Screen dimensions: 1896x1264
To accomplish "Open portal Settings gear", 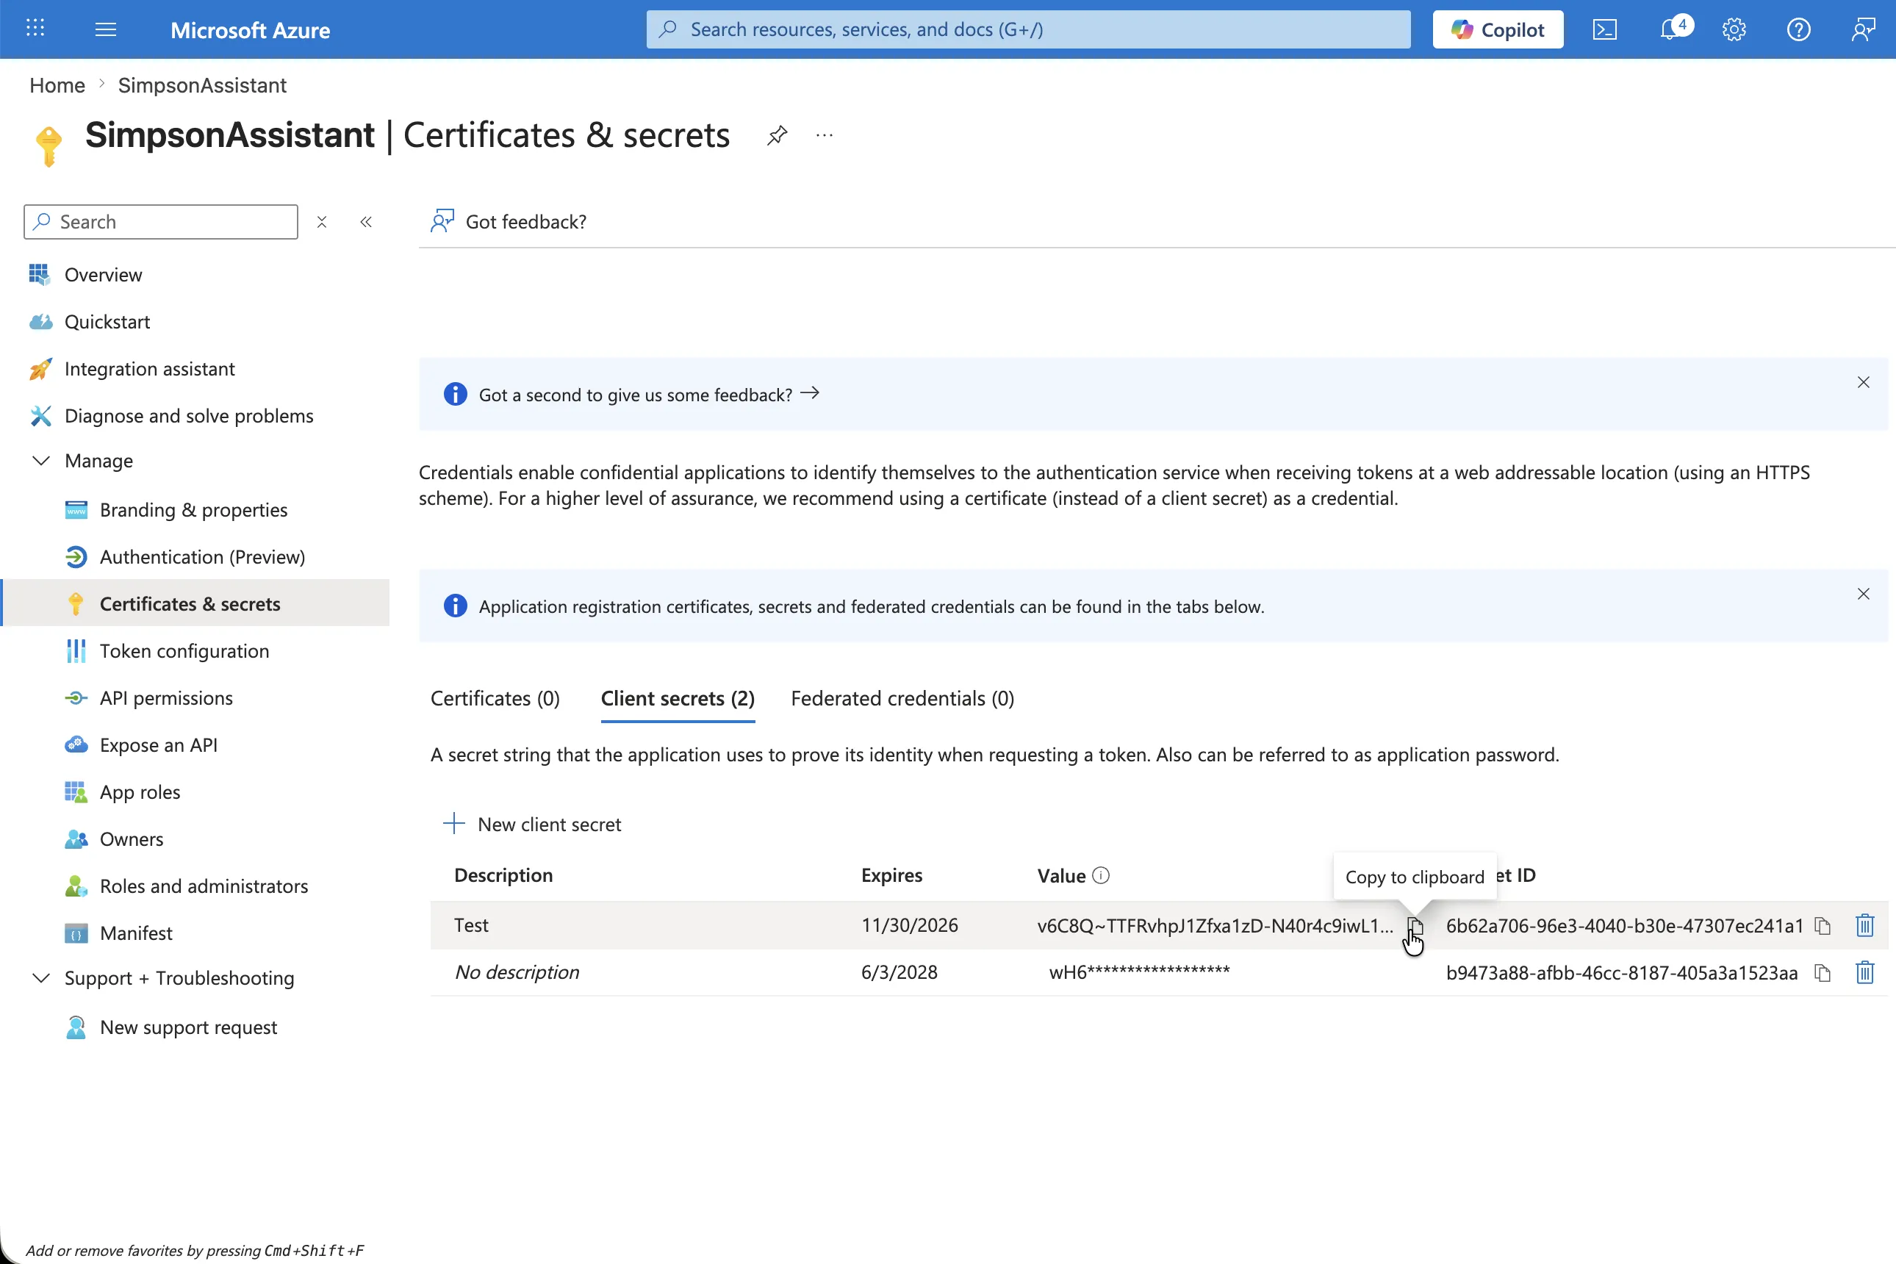I will (x=1734, y=30).
